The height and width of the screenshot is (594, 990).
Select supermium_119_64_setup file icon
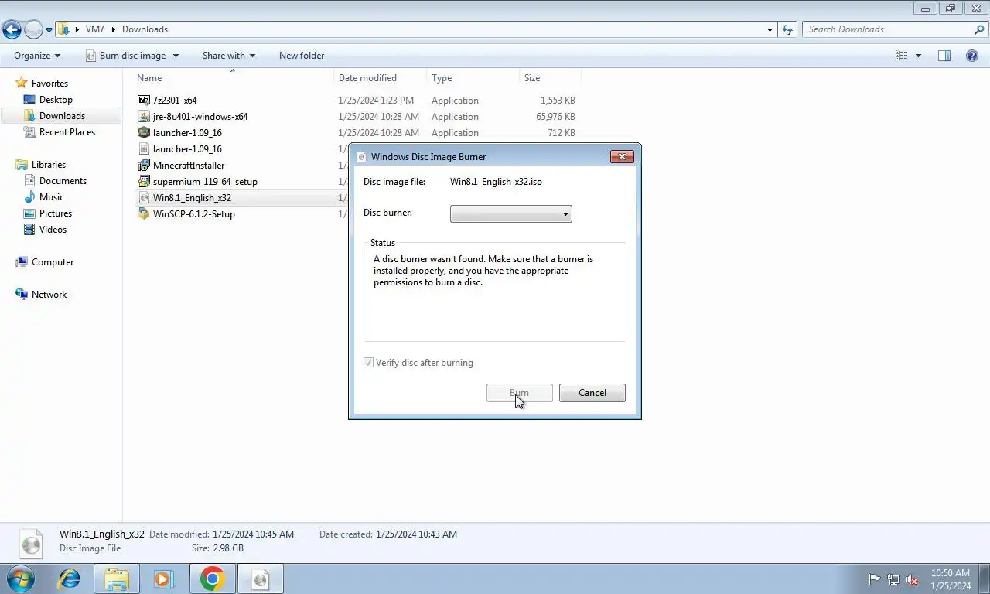pos(143,182)
